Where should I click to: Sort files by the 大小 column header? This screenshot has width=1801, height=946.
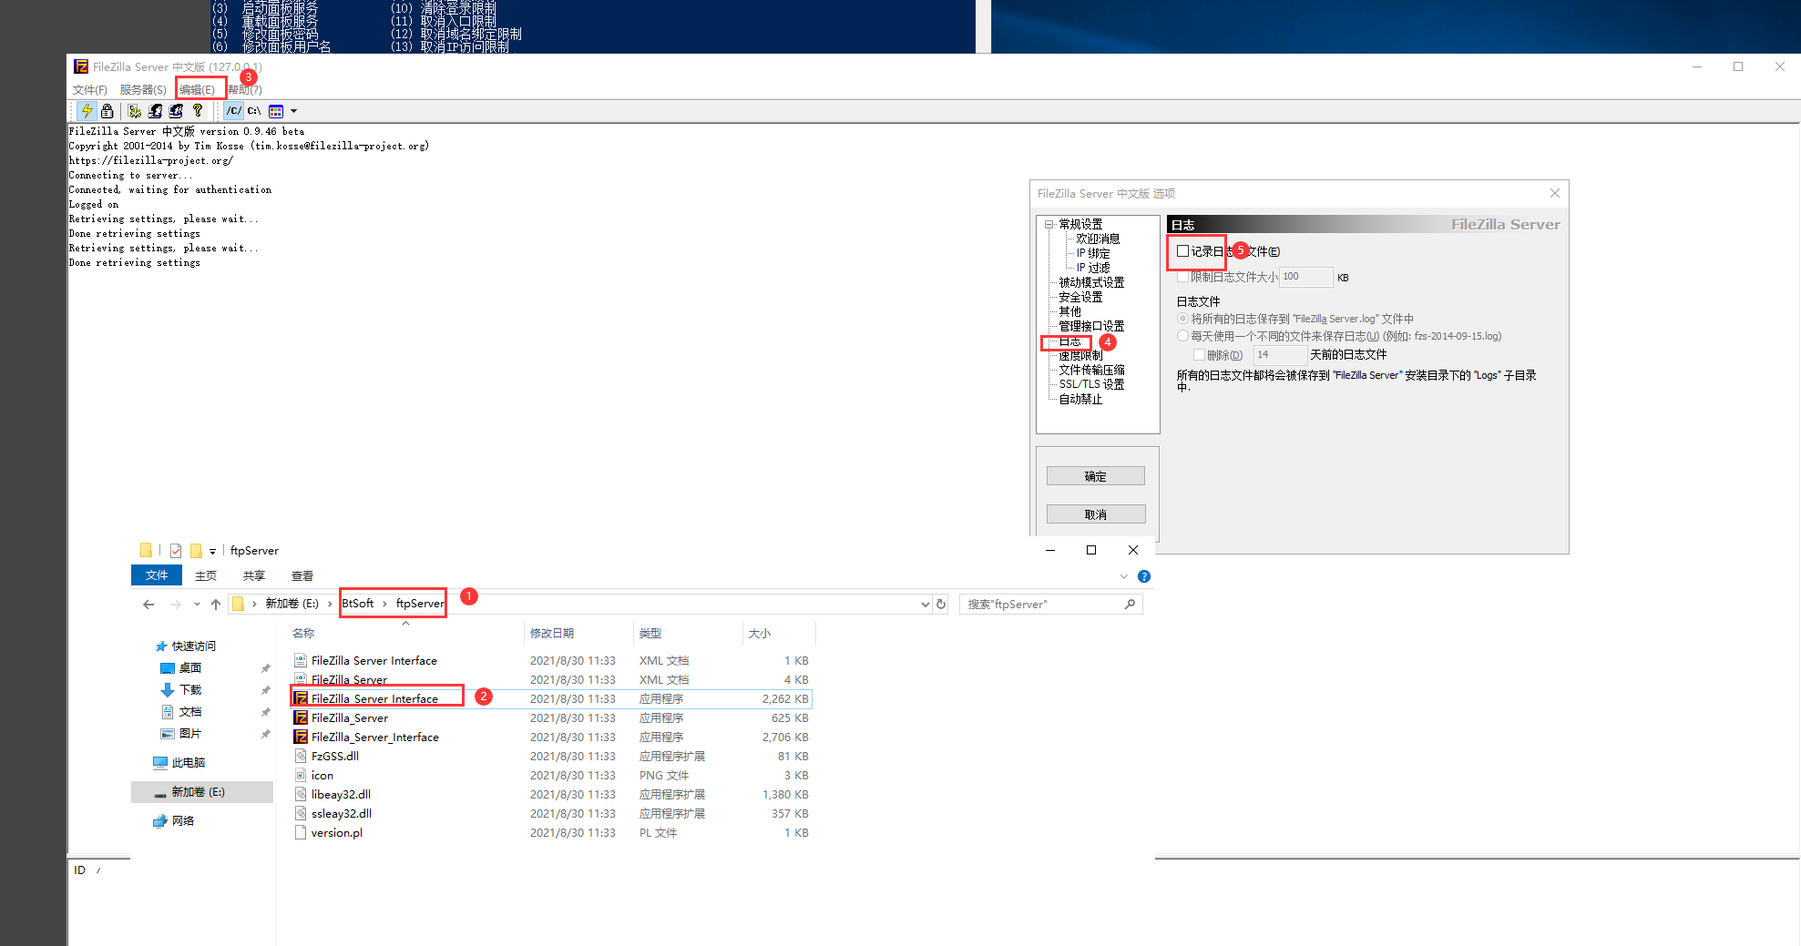[778, 634]
